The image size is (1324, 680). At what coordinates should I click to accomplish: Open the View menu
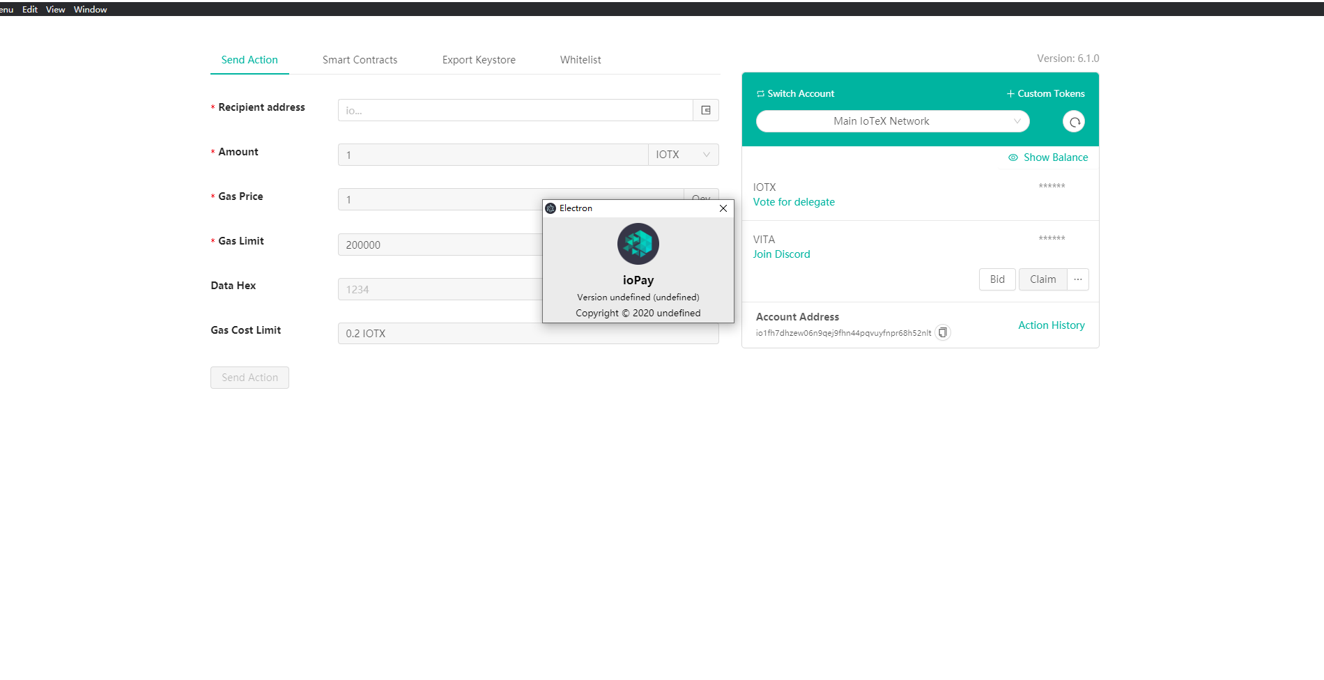[x=55, y=9]
